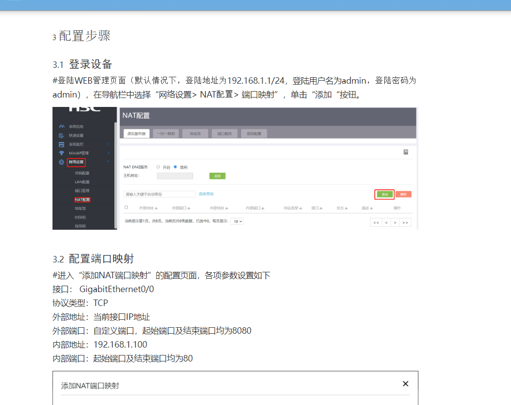The image size is (511, 405).
Task: Click the text 协议类型：TCP
Action: (80, 303)
